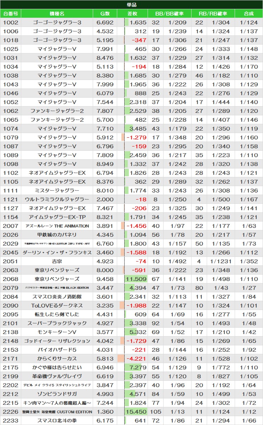The image size is (263, 425).
Task: Click the 1/492 BB probability
Action: click(x=177, y=261)
